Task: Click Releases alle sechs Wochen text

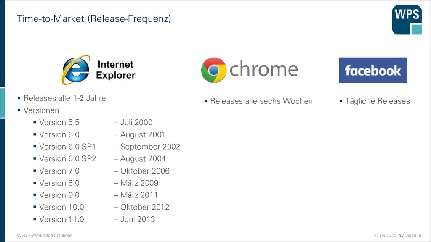Action: click(x=261, y=101)
